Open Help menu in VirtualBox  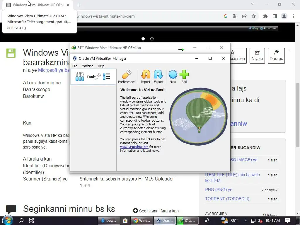click(101, 66)
